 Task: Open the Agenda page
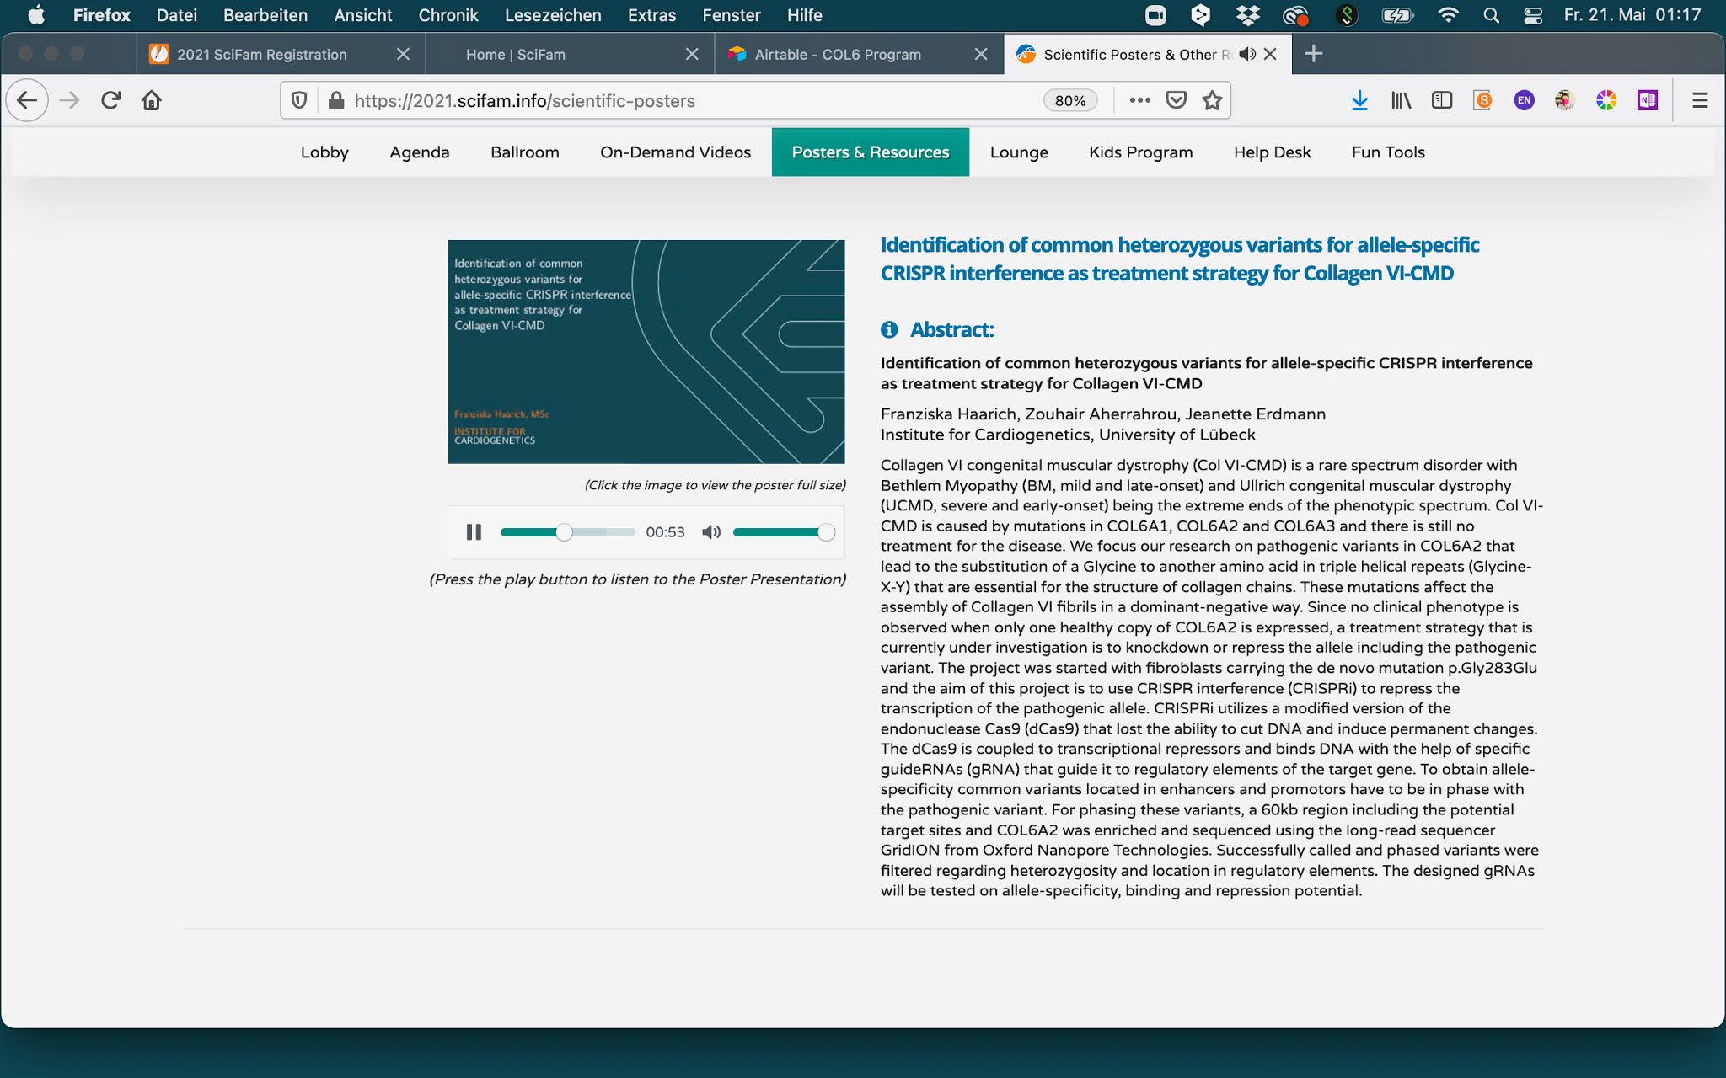tap(420, 152)
